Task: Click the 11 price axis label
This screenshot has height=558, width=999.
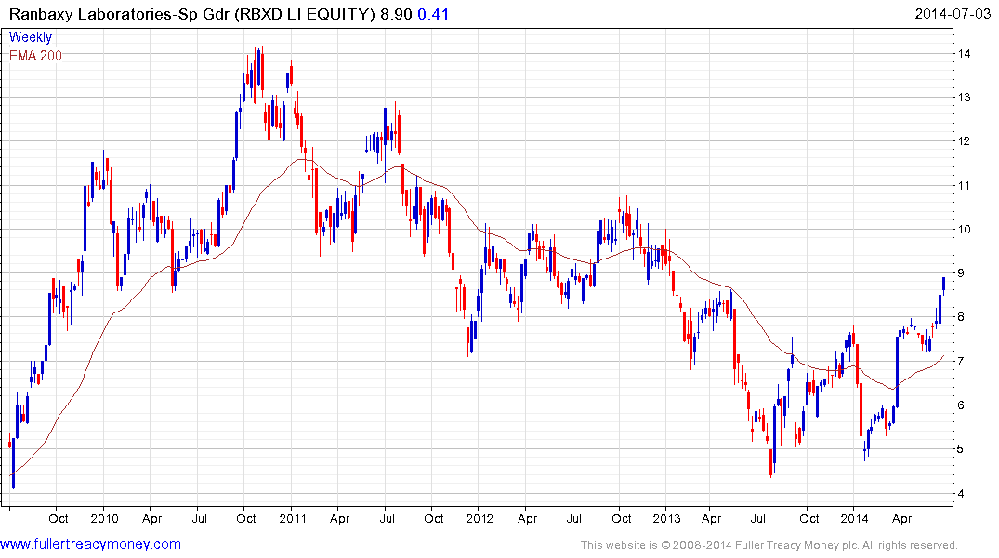Action: [x=964, y=186]
